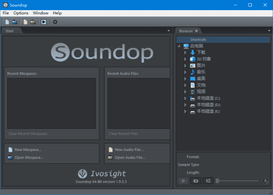Click the 图片 pictures folder icon
The width and height of the screenshot is (273, 195).
(x=192, y=66)
